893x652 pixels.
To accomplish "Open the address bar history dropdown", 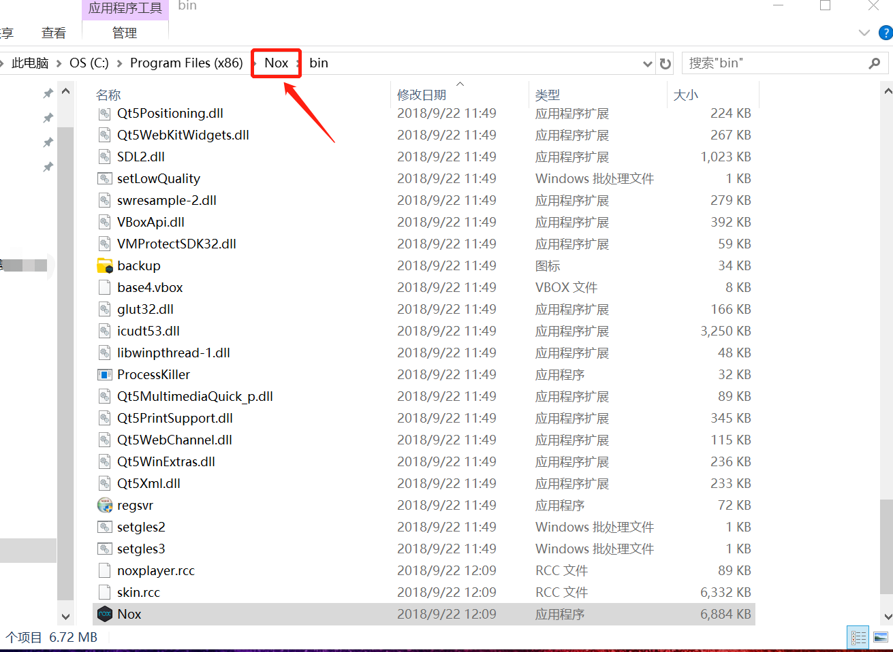I will [x=646, y=63].
